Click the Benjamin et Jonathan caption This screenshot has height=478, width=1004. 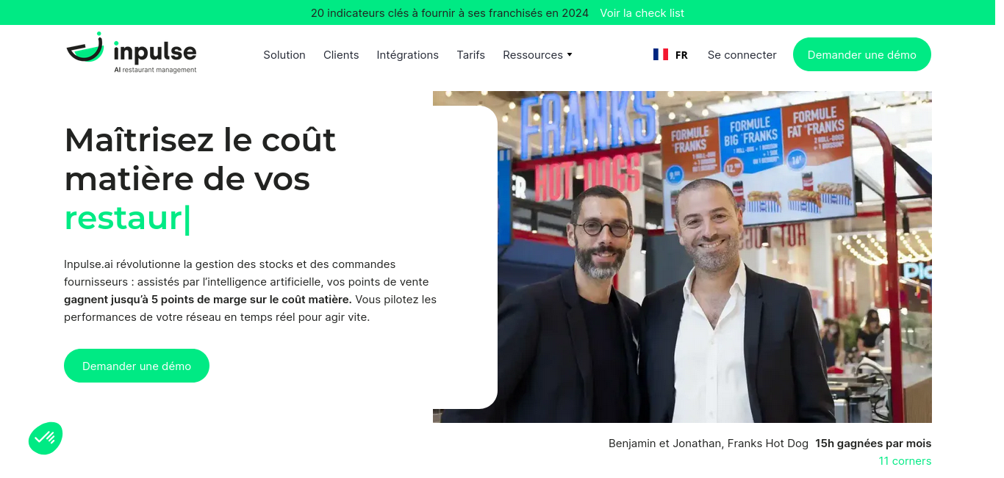click(709, 443)
